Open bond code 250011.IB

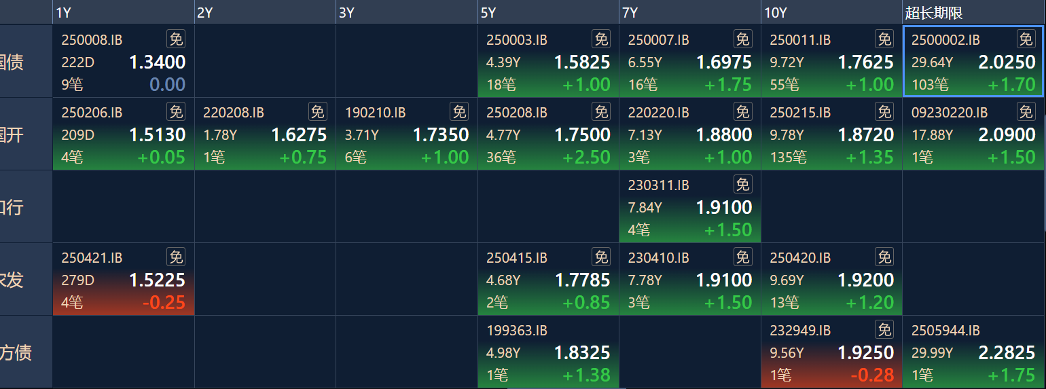pos(800,40)
